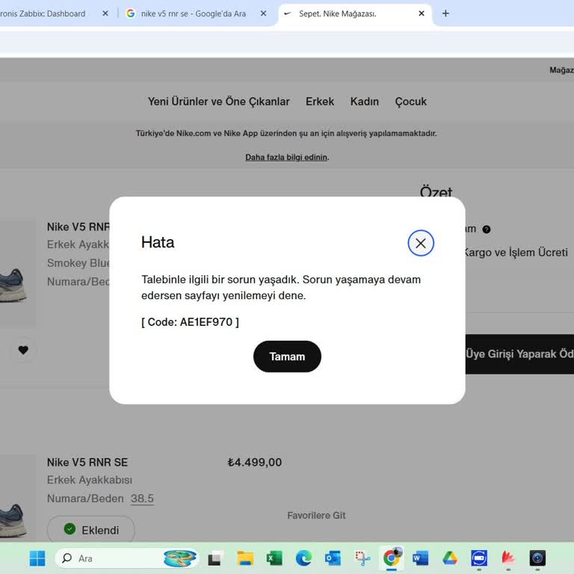The height and width of the screenshot is (574, 574).
Task: Click the Tamam button in the dialog
Action: (x=287, y=357)
